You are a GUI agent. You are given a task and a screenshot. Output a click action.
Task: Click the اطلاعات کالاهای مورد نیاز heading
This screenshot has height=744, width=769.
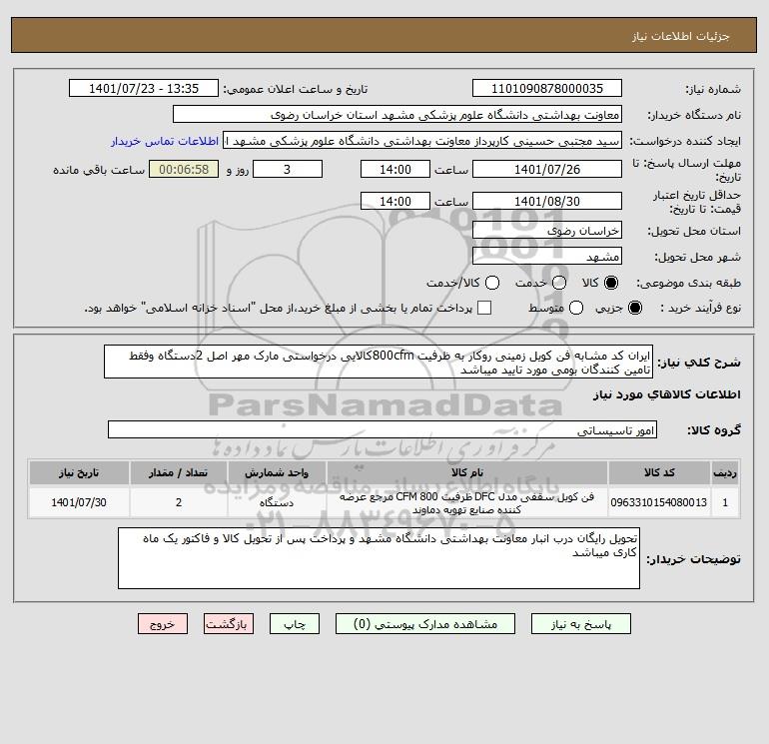pos(667,394)
